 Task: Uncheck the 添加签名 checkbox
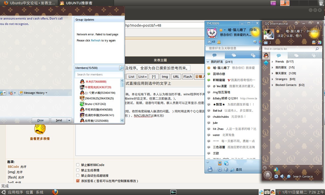(78, 181)
